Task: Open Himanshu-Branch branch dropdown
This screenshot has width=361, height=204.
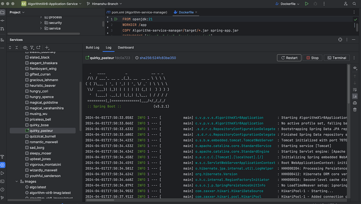Action: click(x=104, y=4)
